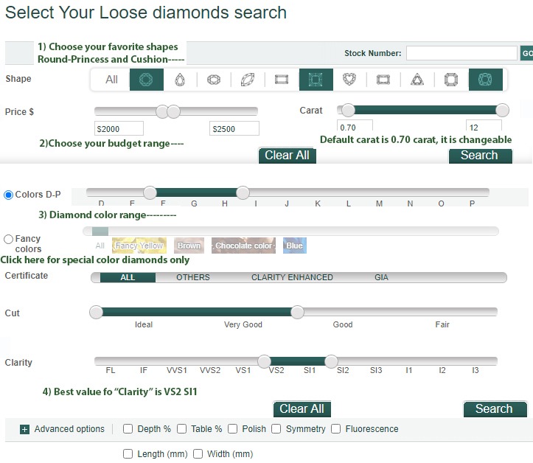Pick the Marquise diamond shape icon
The height and width of the screenshot is (463, 533).
248,80
